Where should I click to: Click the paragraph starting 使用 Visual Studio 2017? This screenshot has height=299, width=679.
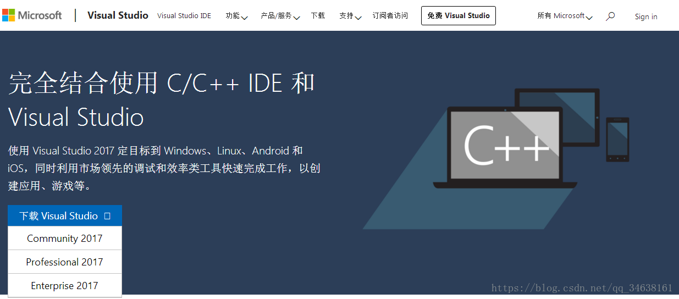(x=164, y=168)
